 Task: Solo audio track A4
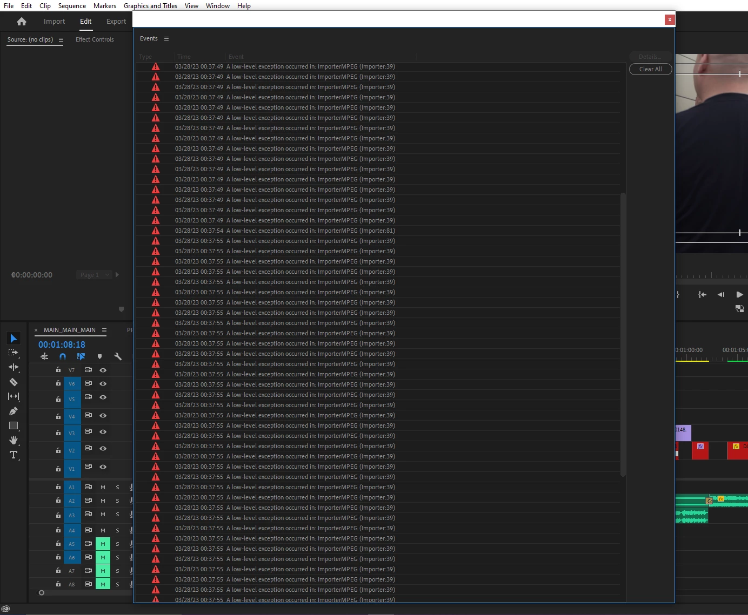[x=117, y=530]
